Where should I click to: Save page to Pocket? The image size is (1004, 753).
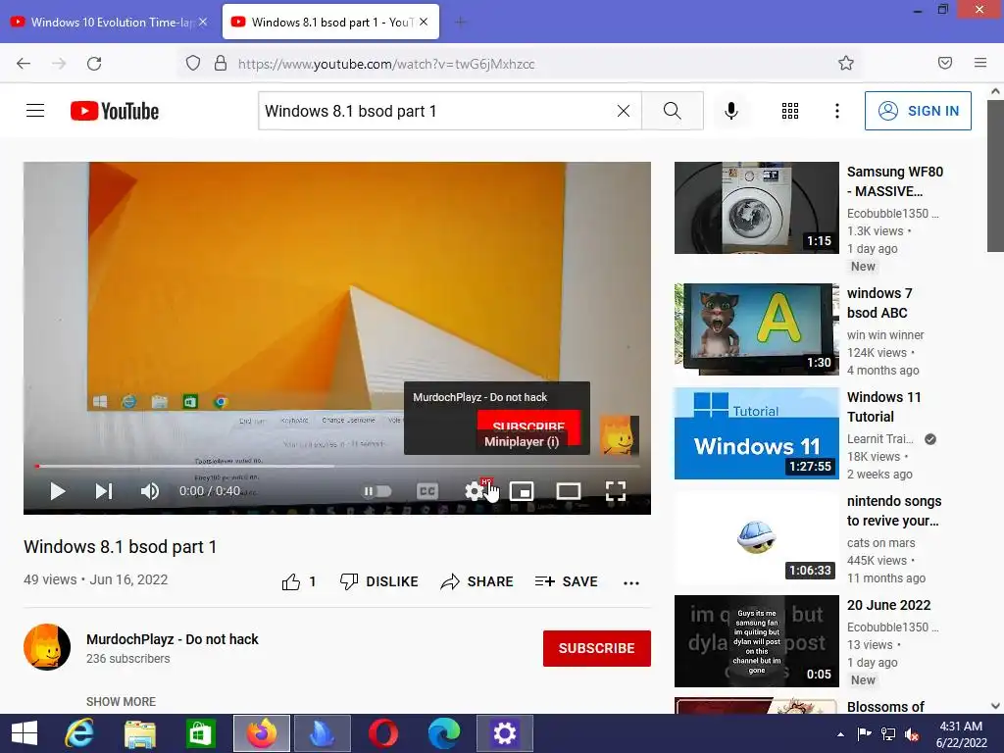pos(945,63)
